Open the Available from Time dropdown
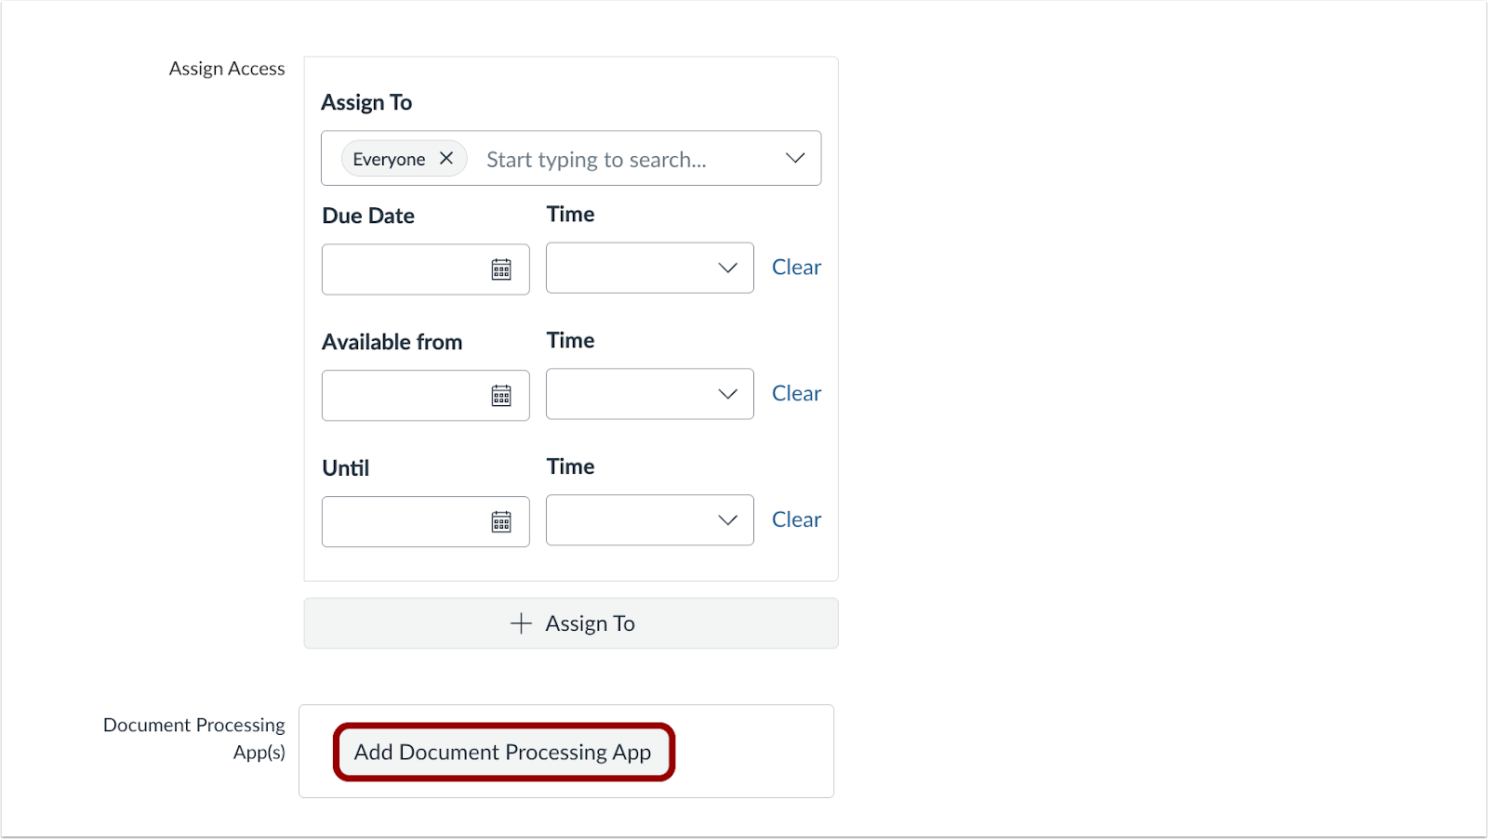 727,394
